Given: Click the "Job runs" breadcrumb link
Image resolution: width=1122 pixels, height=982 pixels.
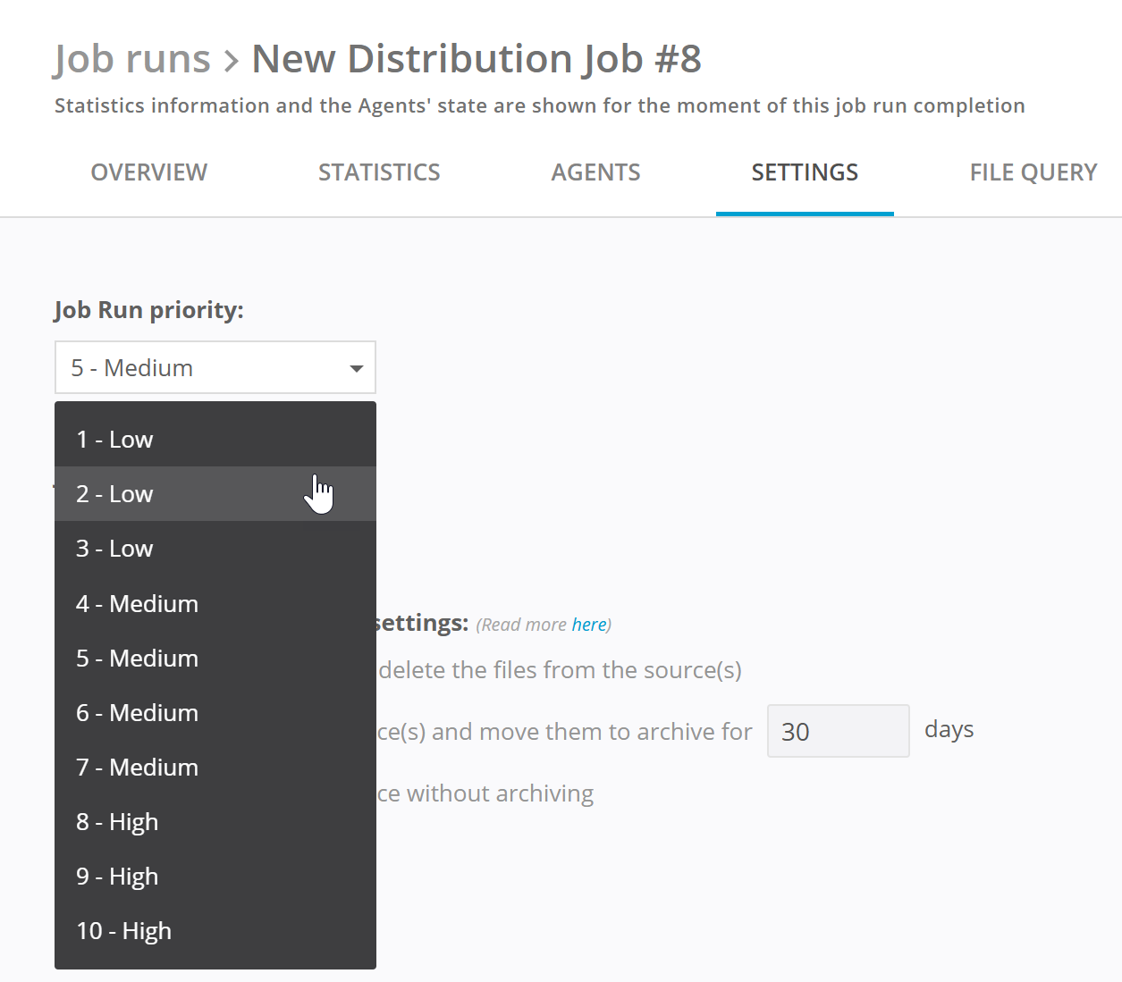Looking at the screenshot, I should 132,59.
